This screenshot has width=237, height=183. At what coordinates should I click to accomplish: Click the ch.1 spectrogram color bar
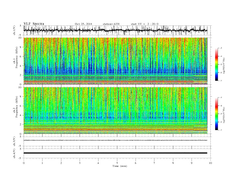click(x=216, y=65)
